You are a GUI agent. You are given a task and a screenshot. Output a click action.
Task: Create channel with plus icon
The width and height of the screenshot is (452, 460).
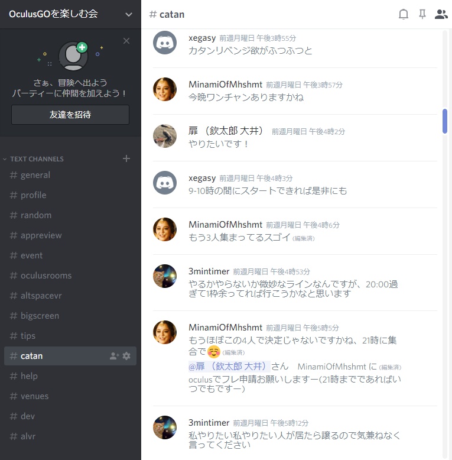coord(126,158)
